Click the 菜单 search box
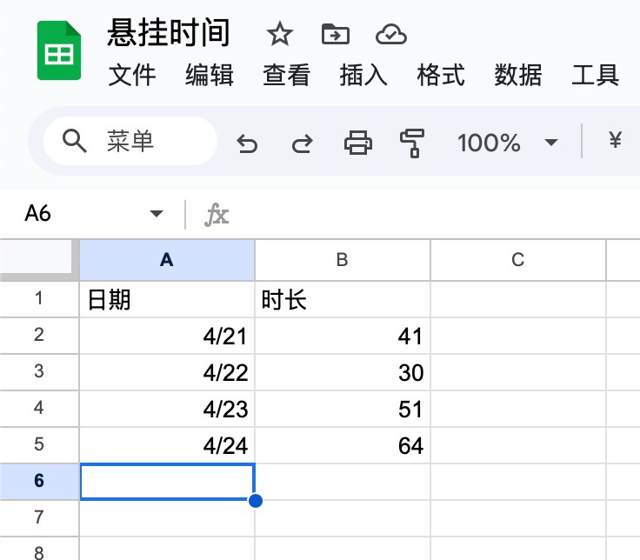This screenshot has height=560, width=640. click(x=130, y=141)
